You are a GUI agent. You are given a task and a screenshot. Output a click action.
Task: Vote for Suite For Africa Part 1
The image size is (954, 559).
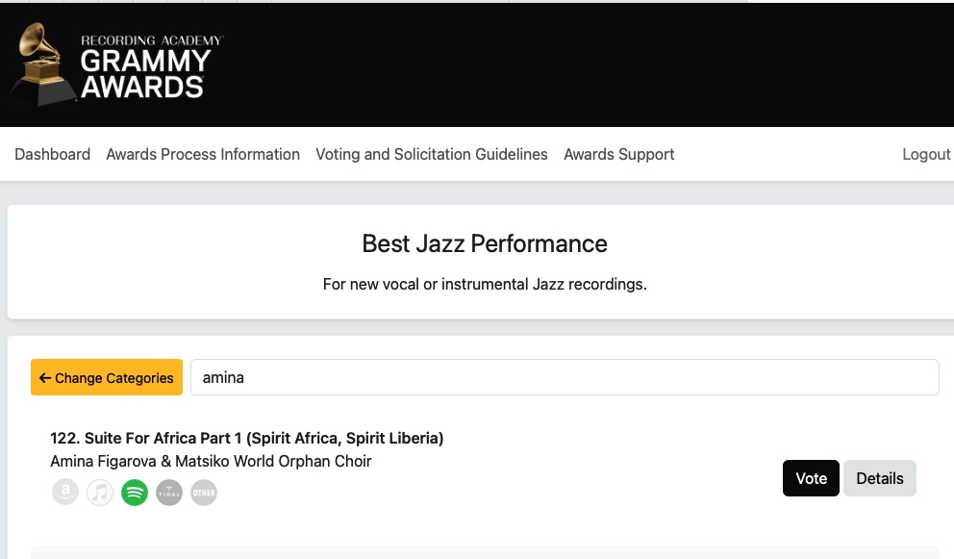(811, 478)
